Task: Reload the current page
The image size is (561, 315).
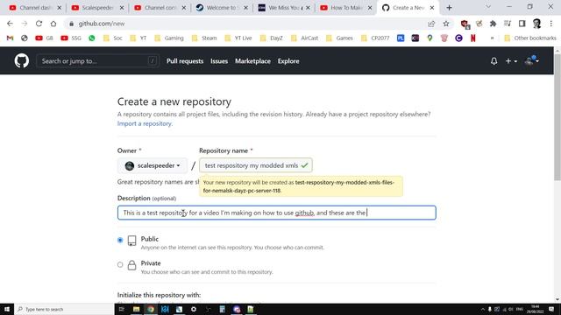Action: 39,24
